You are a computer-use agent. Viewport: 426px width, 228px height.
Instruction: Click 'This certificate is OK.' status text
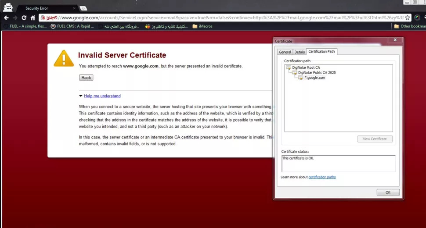click(x=298, y=158)
